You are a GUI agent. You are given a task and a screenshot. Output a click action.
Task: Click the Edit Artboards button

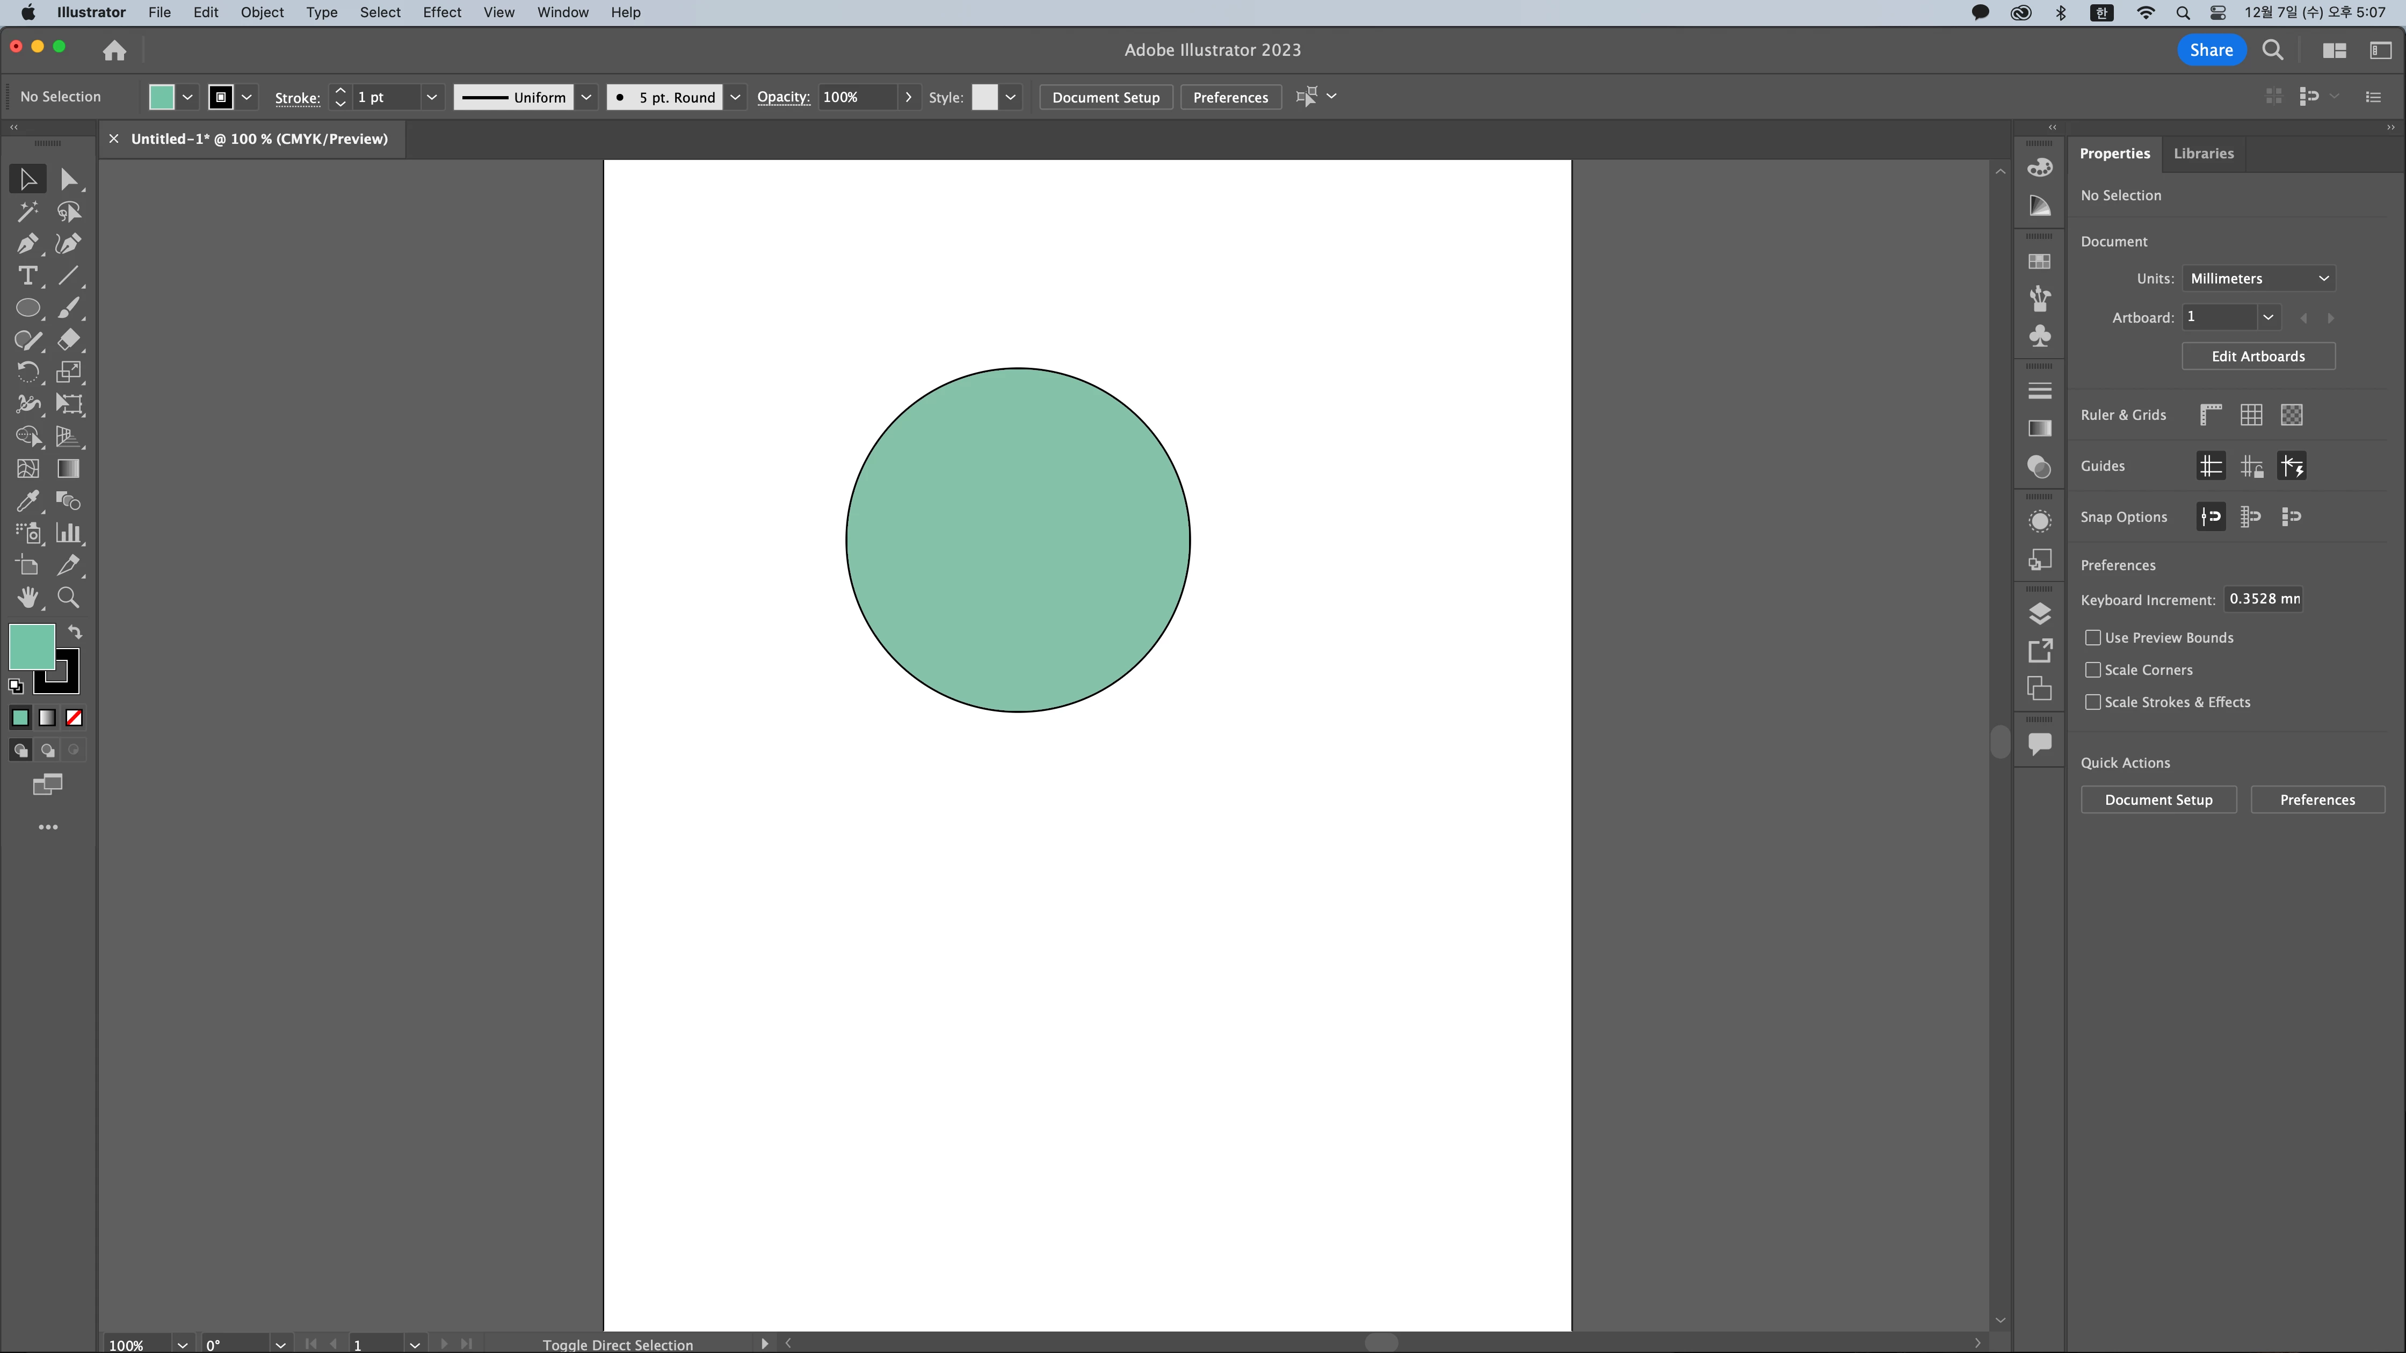[2257, 356]
